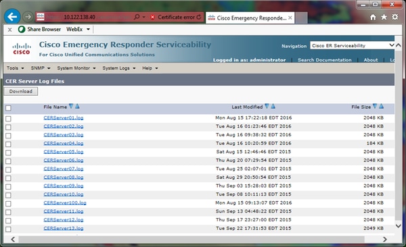406x247 pixels.
Task: Expand the SNMP menu
Action: (x=41, y=68)
